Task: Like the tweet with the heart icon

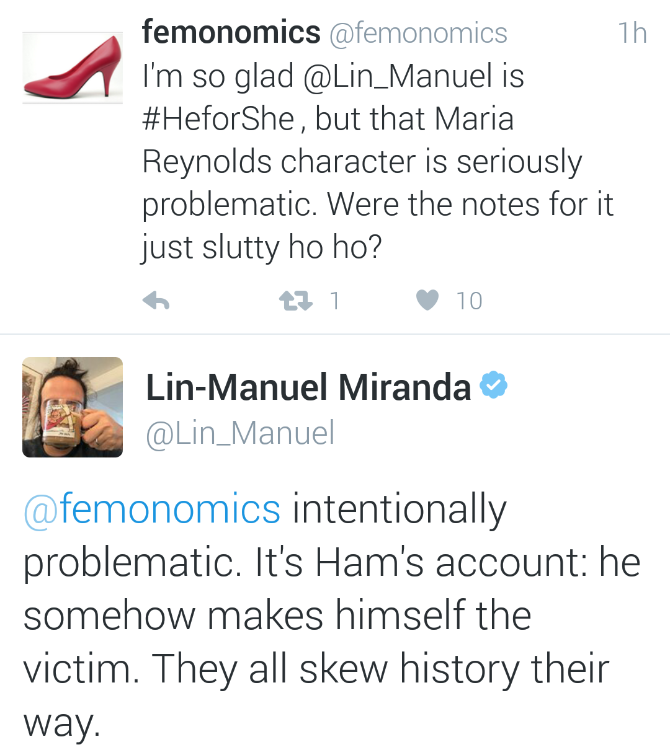Action: [x=427, y=301]
